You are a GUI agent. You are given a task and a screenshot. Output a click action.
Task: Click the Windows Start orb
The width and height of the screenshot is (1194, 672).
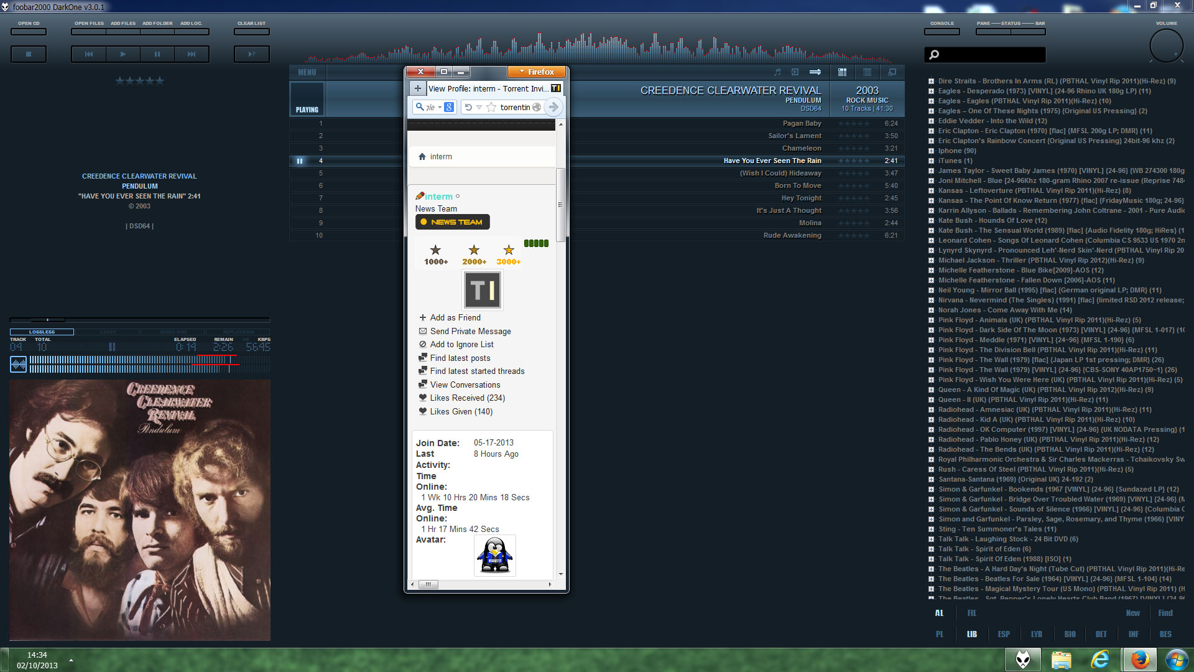[1176, 660]
